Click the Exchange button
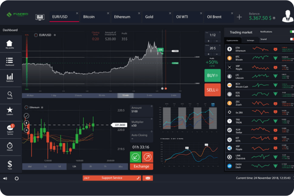The image size is (294, 196). (x=141, y=166)
